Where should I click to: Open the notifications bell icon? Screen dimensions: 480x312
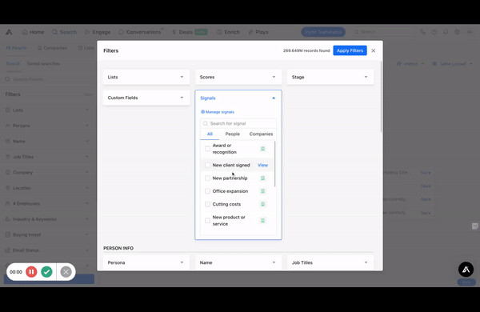point(446,32)
